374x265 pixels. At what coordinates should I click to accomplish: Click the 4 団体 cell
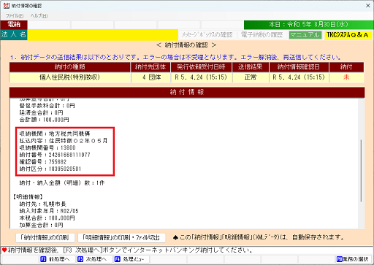151,77
